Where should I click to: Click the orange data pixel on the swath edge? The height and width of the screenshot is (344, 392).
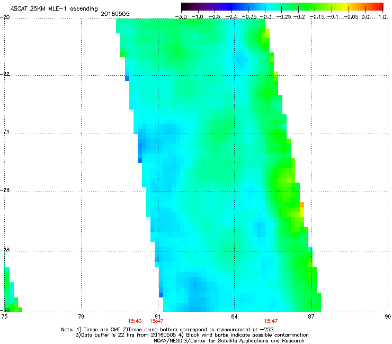[x=302, y=205]
